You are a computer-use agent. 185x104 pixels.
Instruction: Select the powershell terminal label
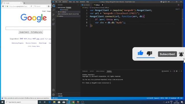165,71
